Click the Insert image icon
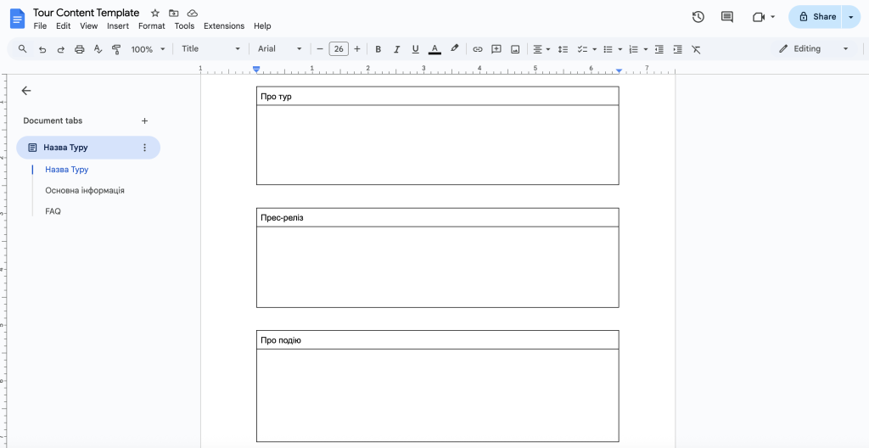The image size is (869, 448). pos(515,49)
